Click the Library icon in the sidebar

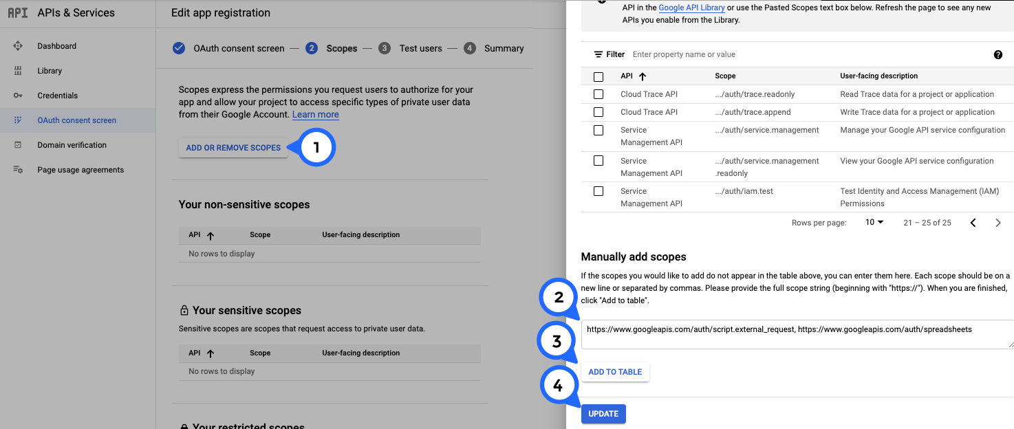pos(18,71)
